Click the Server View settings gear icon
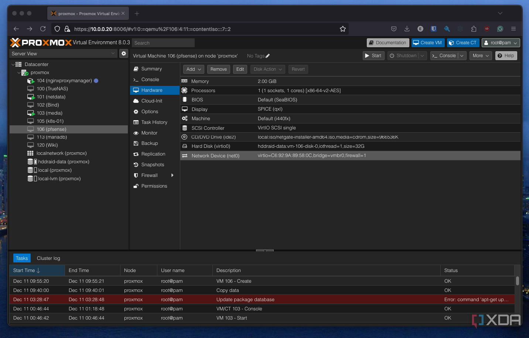The image size is (529, 338). click(x=124, y=53)
